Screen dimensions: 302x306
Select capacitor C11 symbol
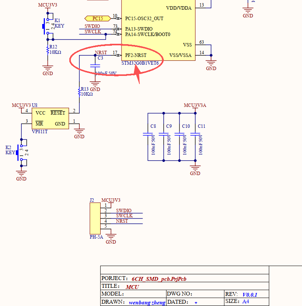coord(195,134)
